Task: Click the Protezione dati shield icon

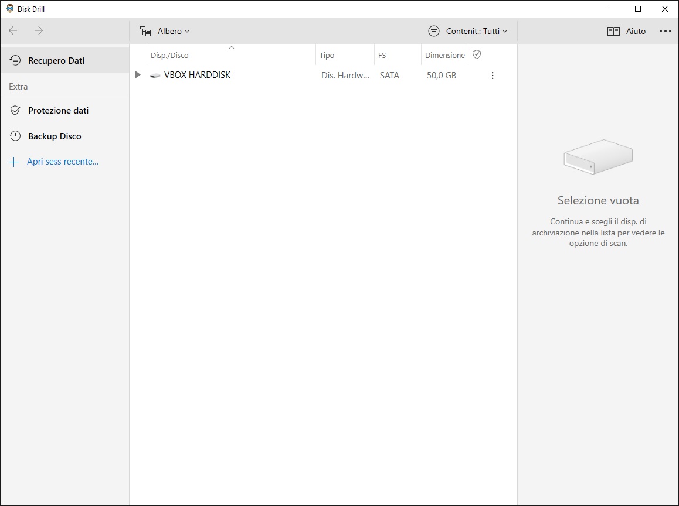Action: pyautogui.click(x=15, y=110)
